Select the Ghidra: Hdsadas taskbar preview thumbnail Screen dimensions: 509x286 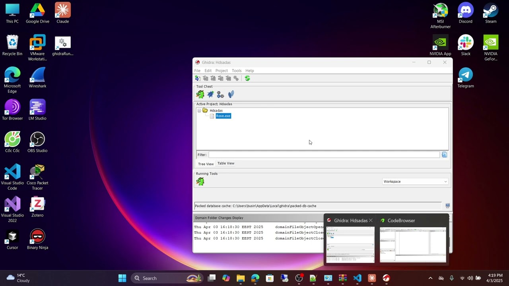(x=350, y=245)
